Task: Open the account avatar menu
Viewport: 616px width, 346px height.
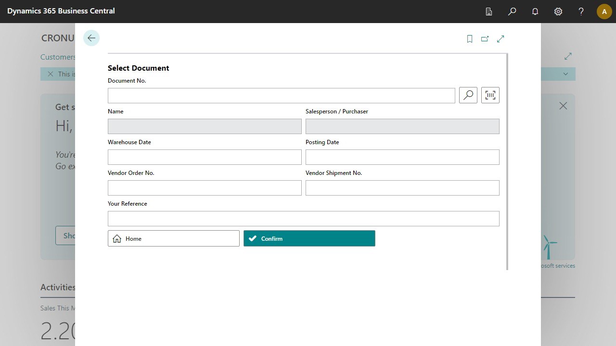Action: coord(604,11)
